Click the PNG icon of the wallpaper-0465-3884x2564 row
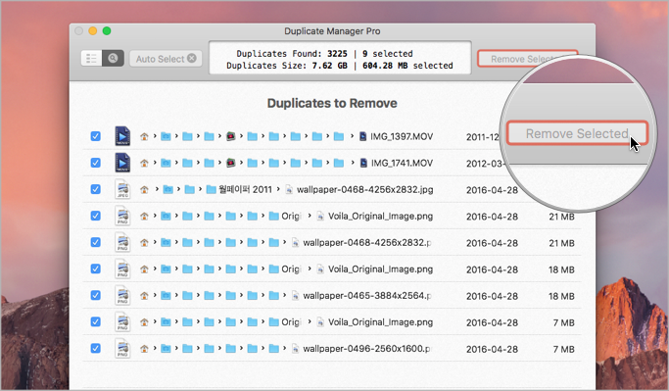The width and height of the screenshot is (669, 391). pos(122,295)
